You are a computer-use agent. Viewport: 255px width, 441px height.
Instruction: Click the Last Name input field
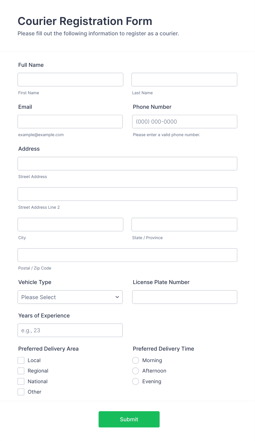click(184, 79)
